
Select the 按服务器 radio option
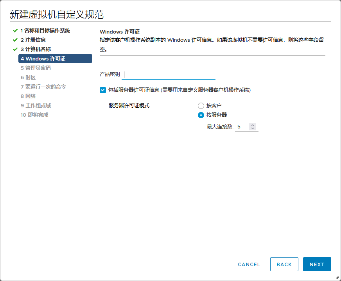[201, 115]
